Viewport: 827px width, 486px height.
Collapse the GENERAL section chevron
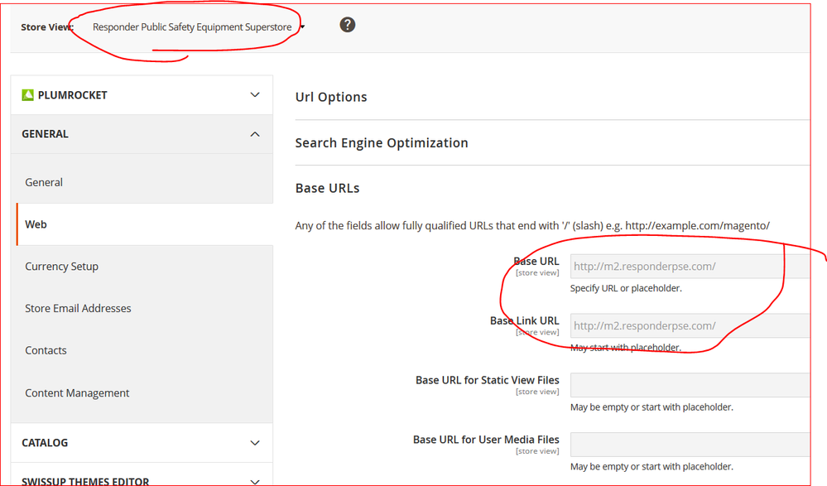pos(255,134)
